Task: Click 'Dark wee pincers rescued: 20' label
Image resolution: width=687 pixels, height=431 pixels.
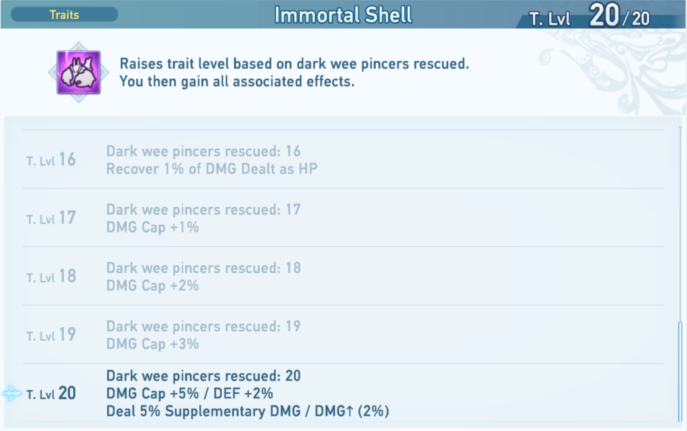Action: click(x=203, y=376)
